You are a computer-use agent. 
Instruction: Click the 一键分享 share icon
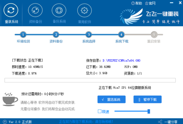160,122
